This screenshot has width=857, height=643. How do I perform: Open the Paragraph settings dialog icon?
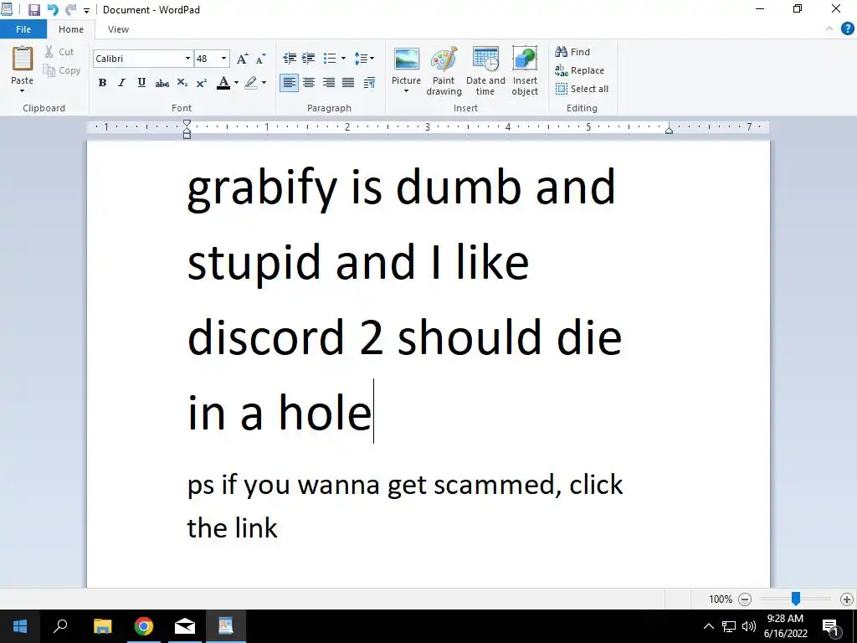(369, 83)
